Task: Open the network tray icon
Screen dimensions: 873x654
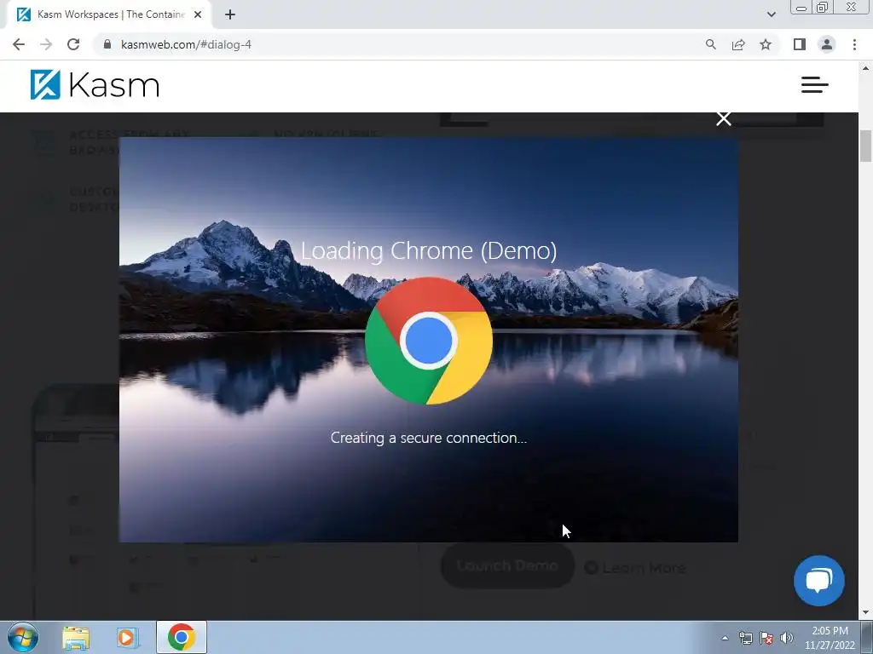Action: (x=745, y=638)
